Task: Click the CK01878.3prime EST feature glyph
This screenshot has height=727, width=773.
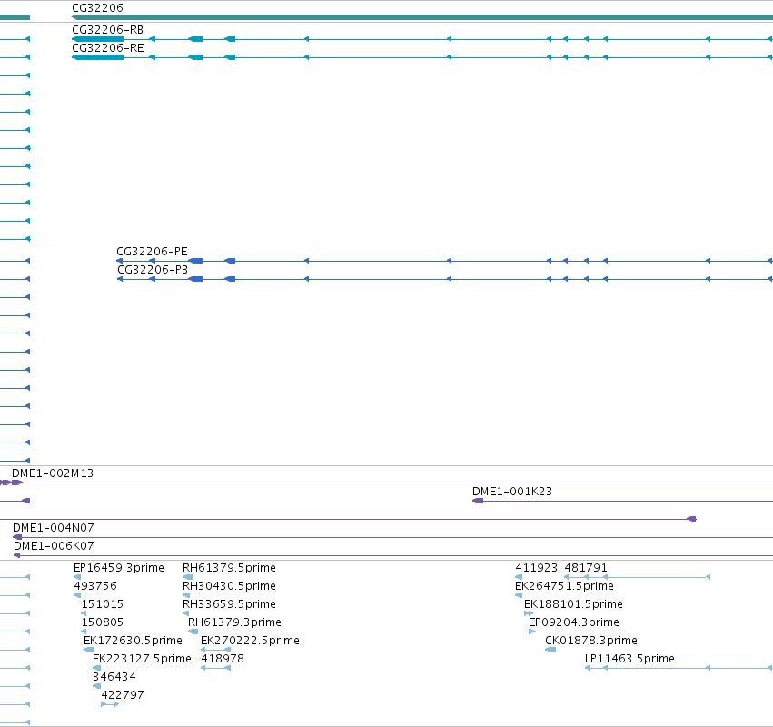Action: (550, 650)
